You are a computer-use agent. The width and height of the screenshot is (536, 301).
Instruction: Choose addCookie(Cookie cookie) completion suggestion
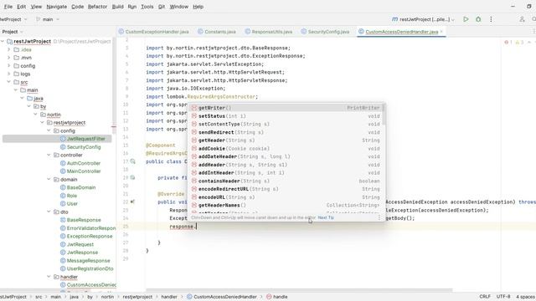pyautogui.click(x=286, y=149)
